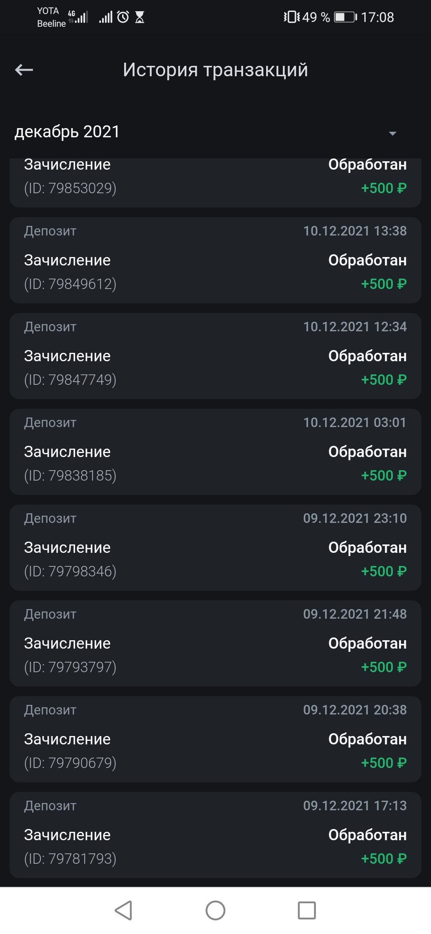Image resolution: width=431 pixels, height=934 pixels.
Task: Select the deposit dated 10.12.2021 12:34
Action: point(215,356)
